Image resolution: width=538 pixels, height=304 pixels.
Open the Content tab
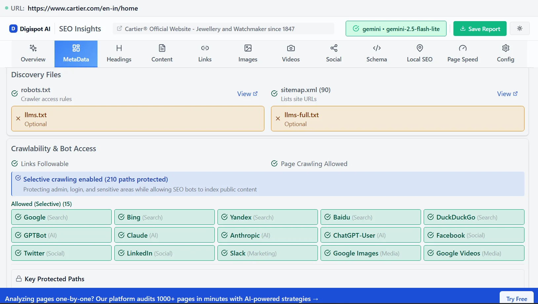coord(162,54)
